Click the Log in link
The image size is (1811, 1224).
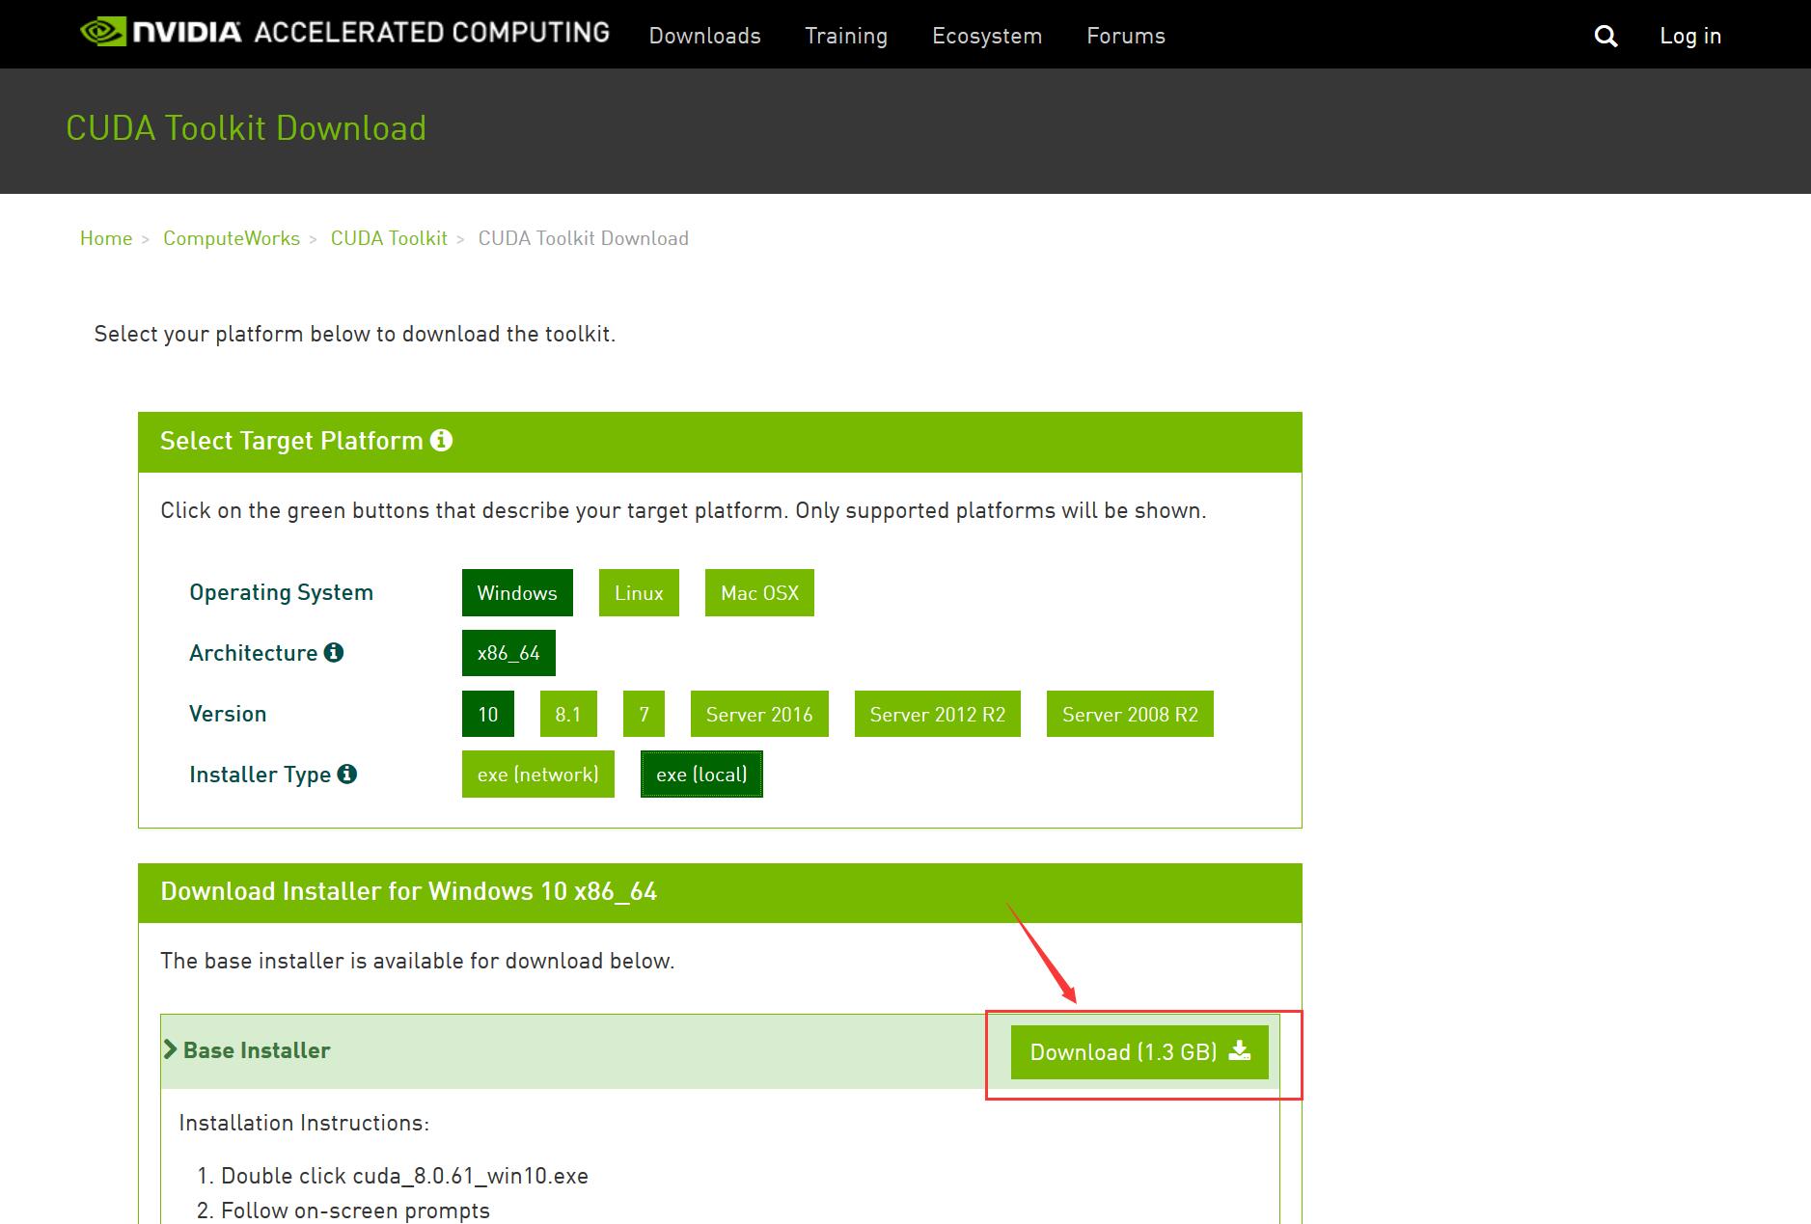1690,36
